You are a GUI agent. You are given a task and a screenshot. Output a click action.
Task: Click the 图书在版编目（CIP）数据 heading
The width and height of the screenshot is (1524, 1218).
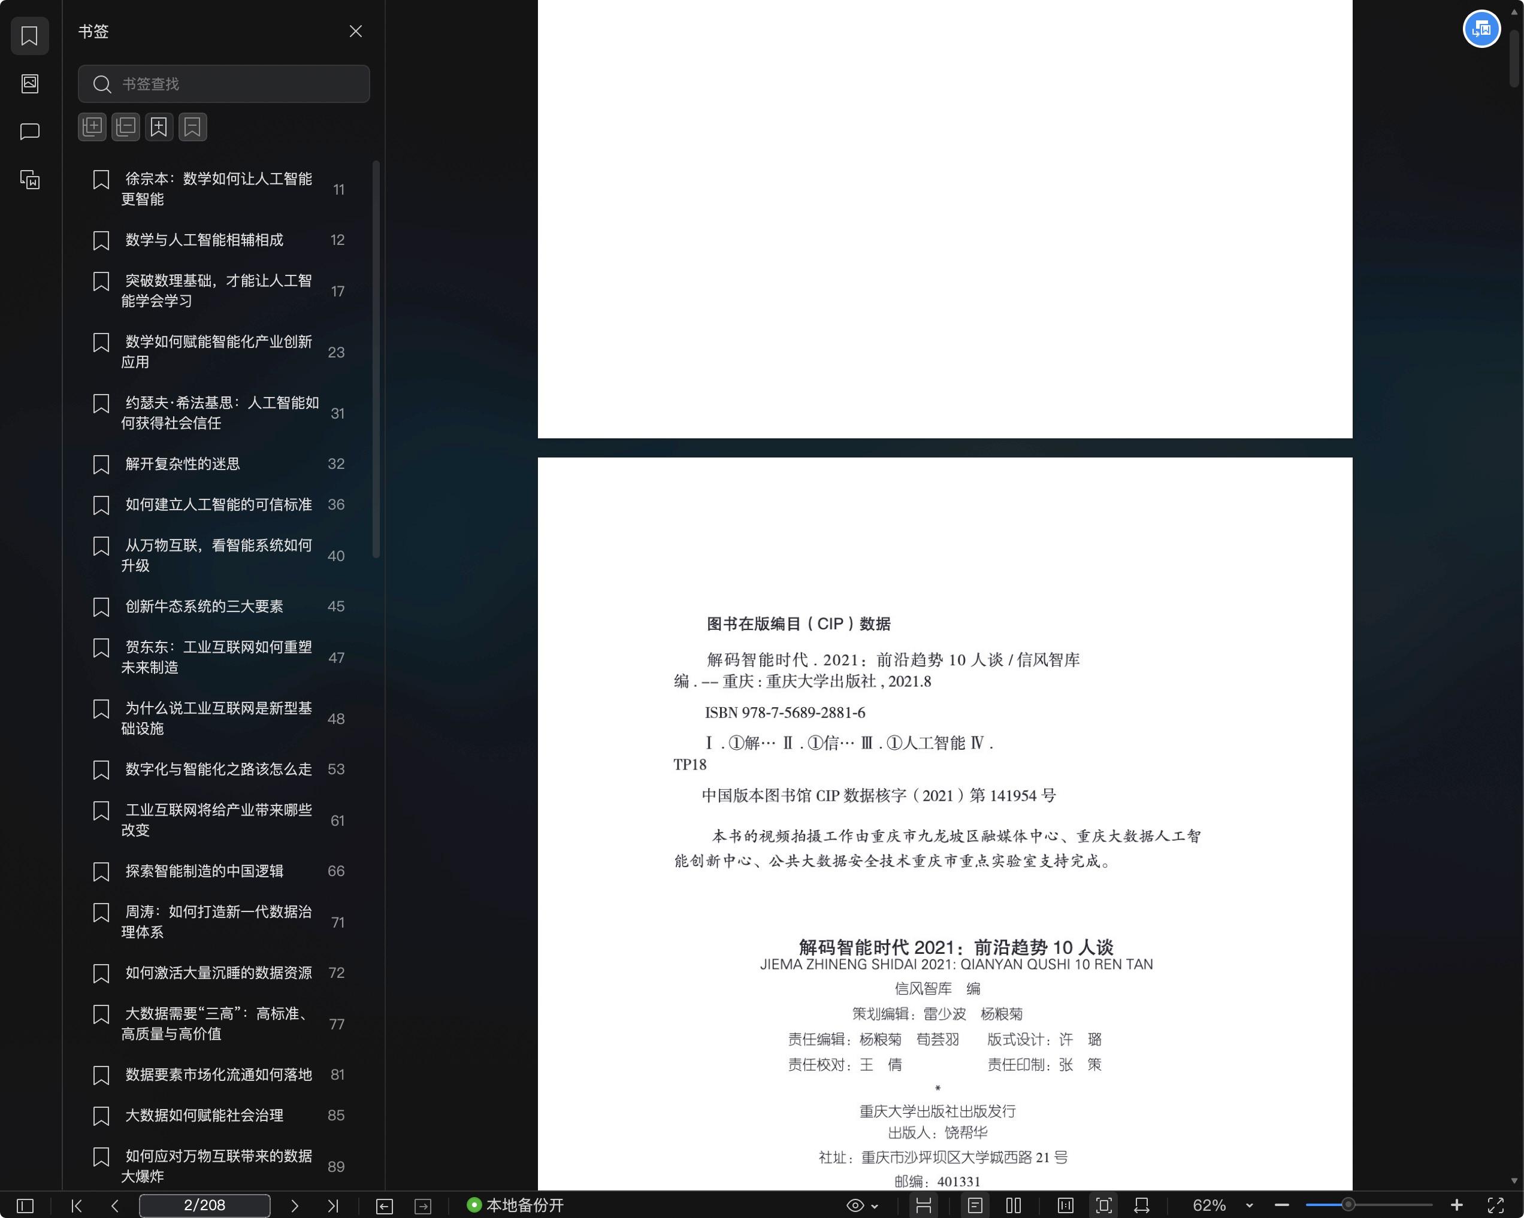tap(799, 624)
